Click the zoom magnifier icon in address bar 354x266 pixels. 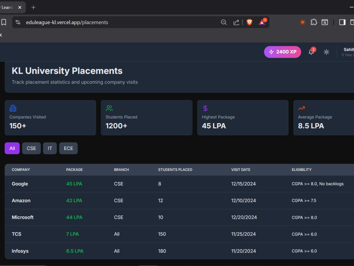(x=224, y=22)
